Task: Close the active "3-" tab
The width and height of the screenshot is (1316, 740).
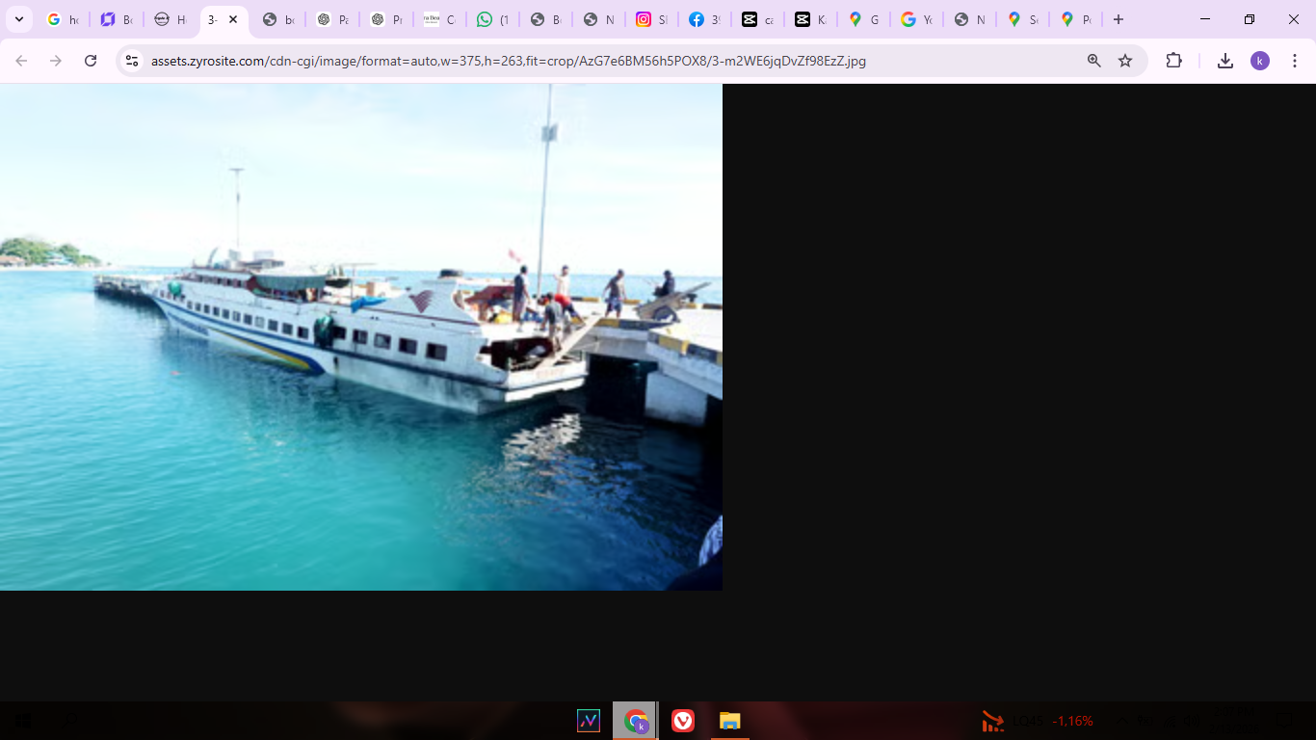Action: click(233, 19)
